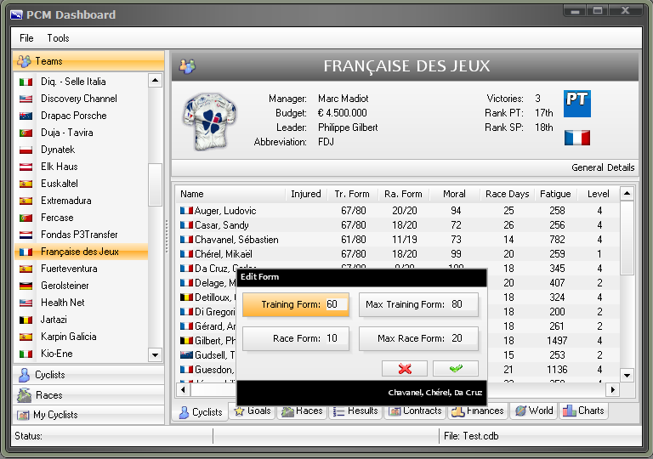Sort table by Ra. Form column
Image resolution: width=653 pixels, height=459 pixels.
pyautogui.click(x=403, y=194)
